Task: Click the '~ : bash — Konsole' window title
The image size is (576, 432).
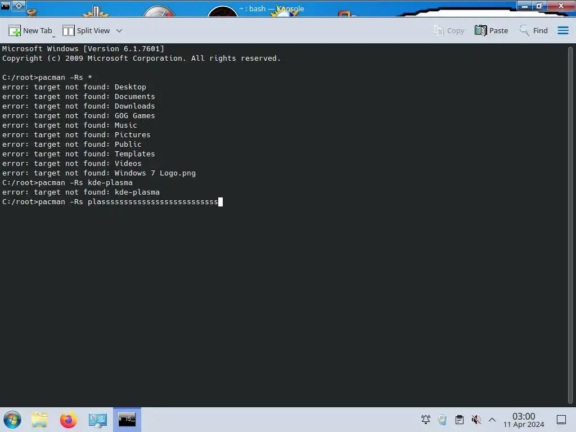Action: pos(272,8)
